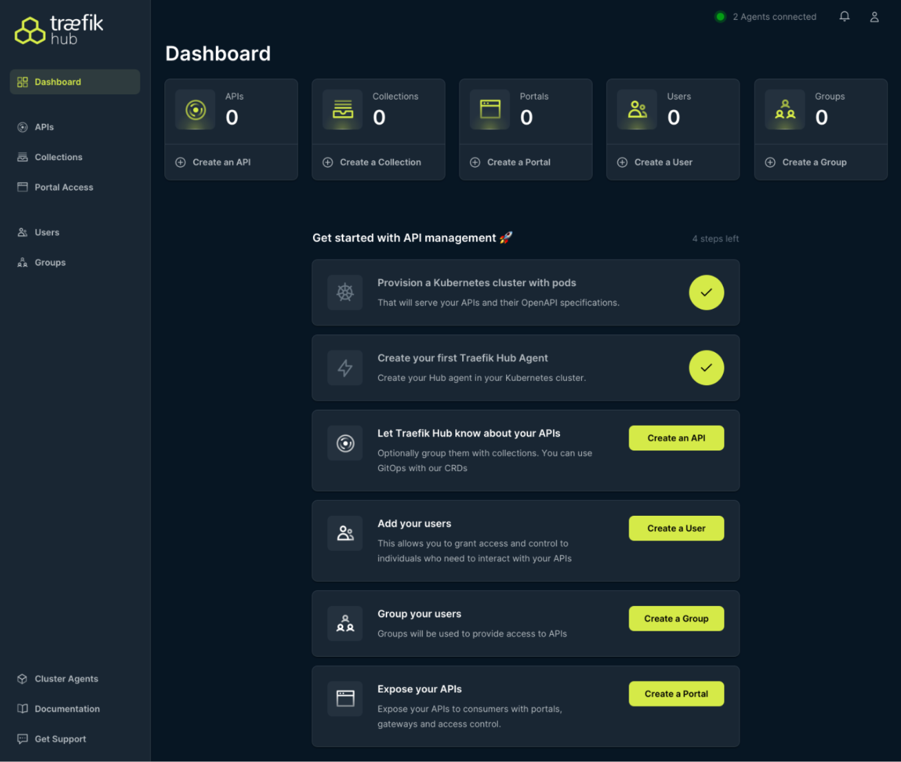The image size is (901, 762).
Task: Click the yellow Create a Group button
Action: (x=676, y=618)
